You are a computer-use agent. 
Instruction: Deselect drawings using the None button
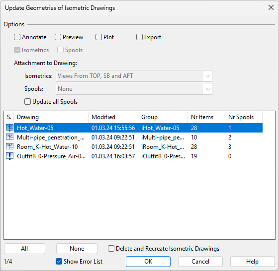coord(77,249)
